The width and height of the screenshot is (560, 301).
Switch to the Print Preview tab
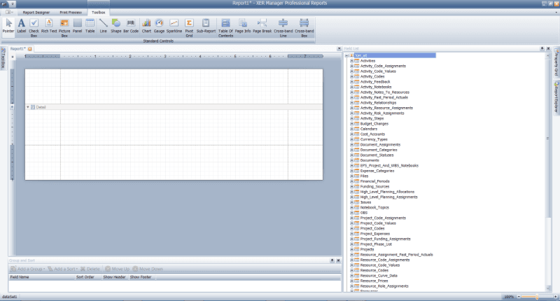click(71, 12)
